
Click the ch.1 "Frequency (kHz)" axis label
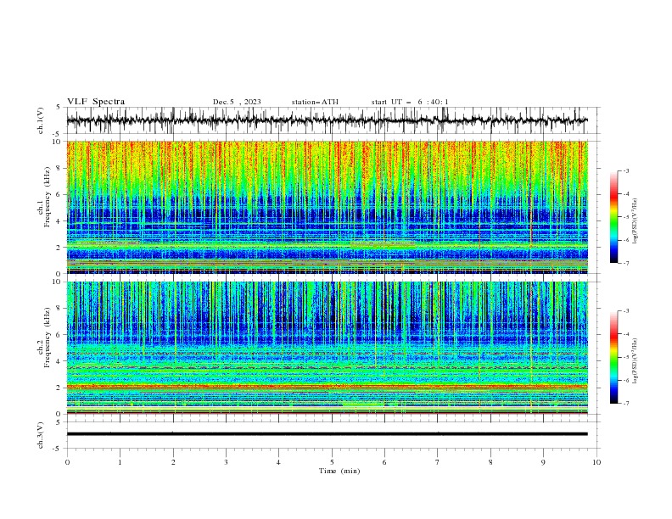[x=48, y=197]
